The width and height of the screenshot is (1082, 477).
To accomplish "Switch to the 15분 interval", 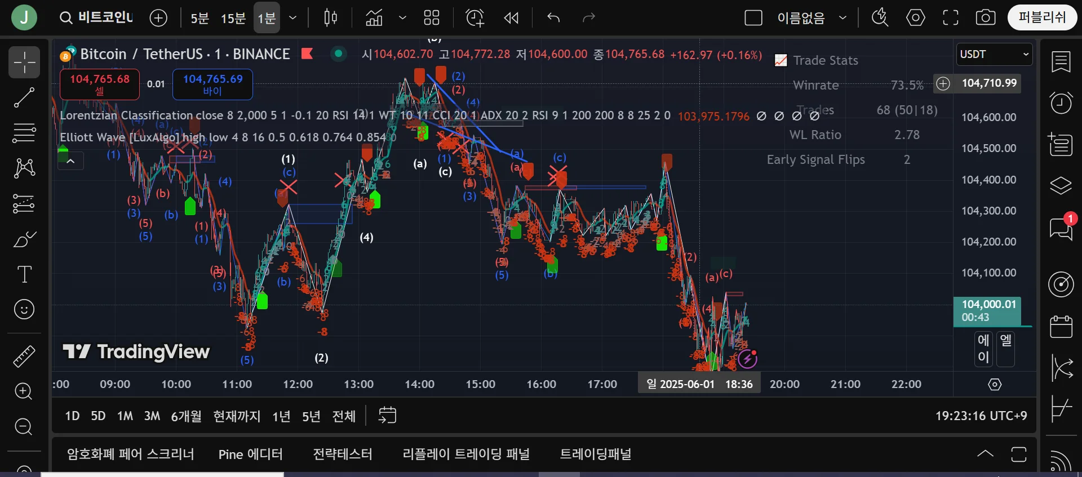I will tap(233, 19).
